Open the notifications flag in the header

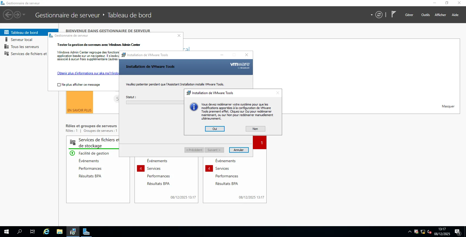point(394,14)
